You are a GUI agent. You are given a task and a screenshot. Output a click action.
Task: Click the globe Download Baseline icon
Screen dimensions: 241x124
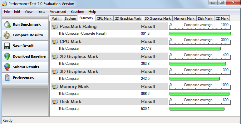pyautogui.click(x=7, y=56)
